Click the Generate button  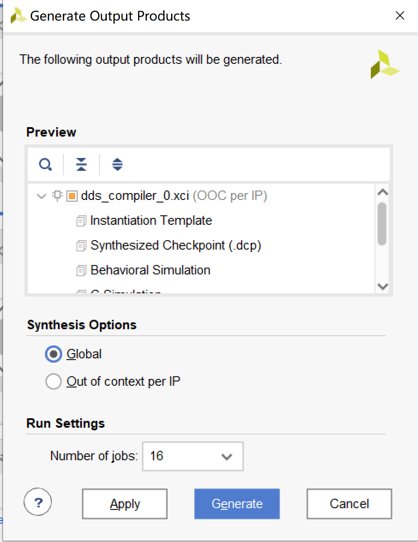pos(237,504)
